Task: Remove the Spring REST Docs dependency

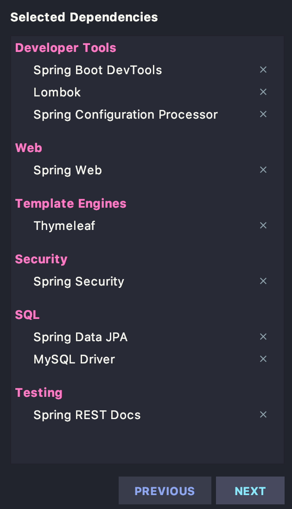Action: tap(263, 414)
